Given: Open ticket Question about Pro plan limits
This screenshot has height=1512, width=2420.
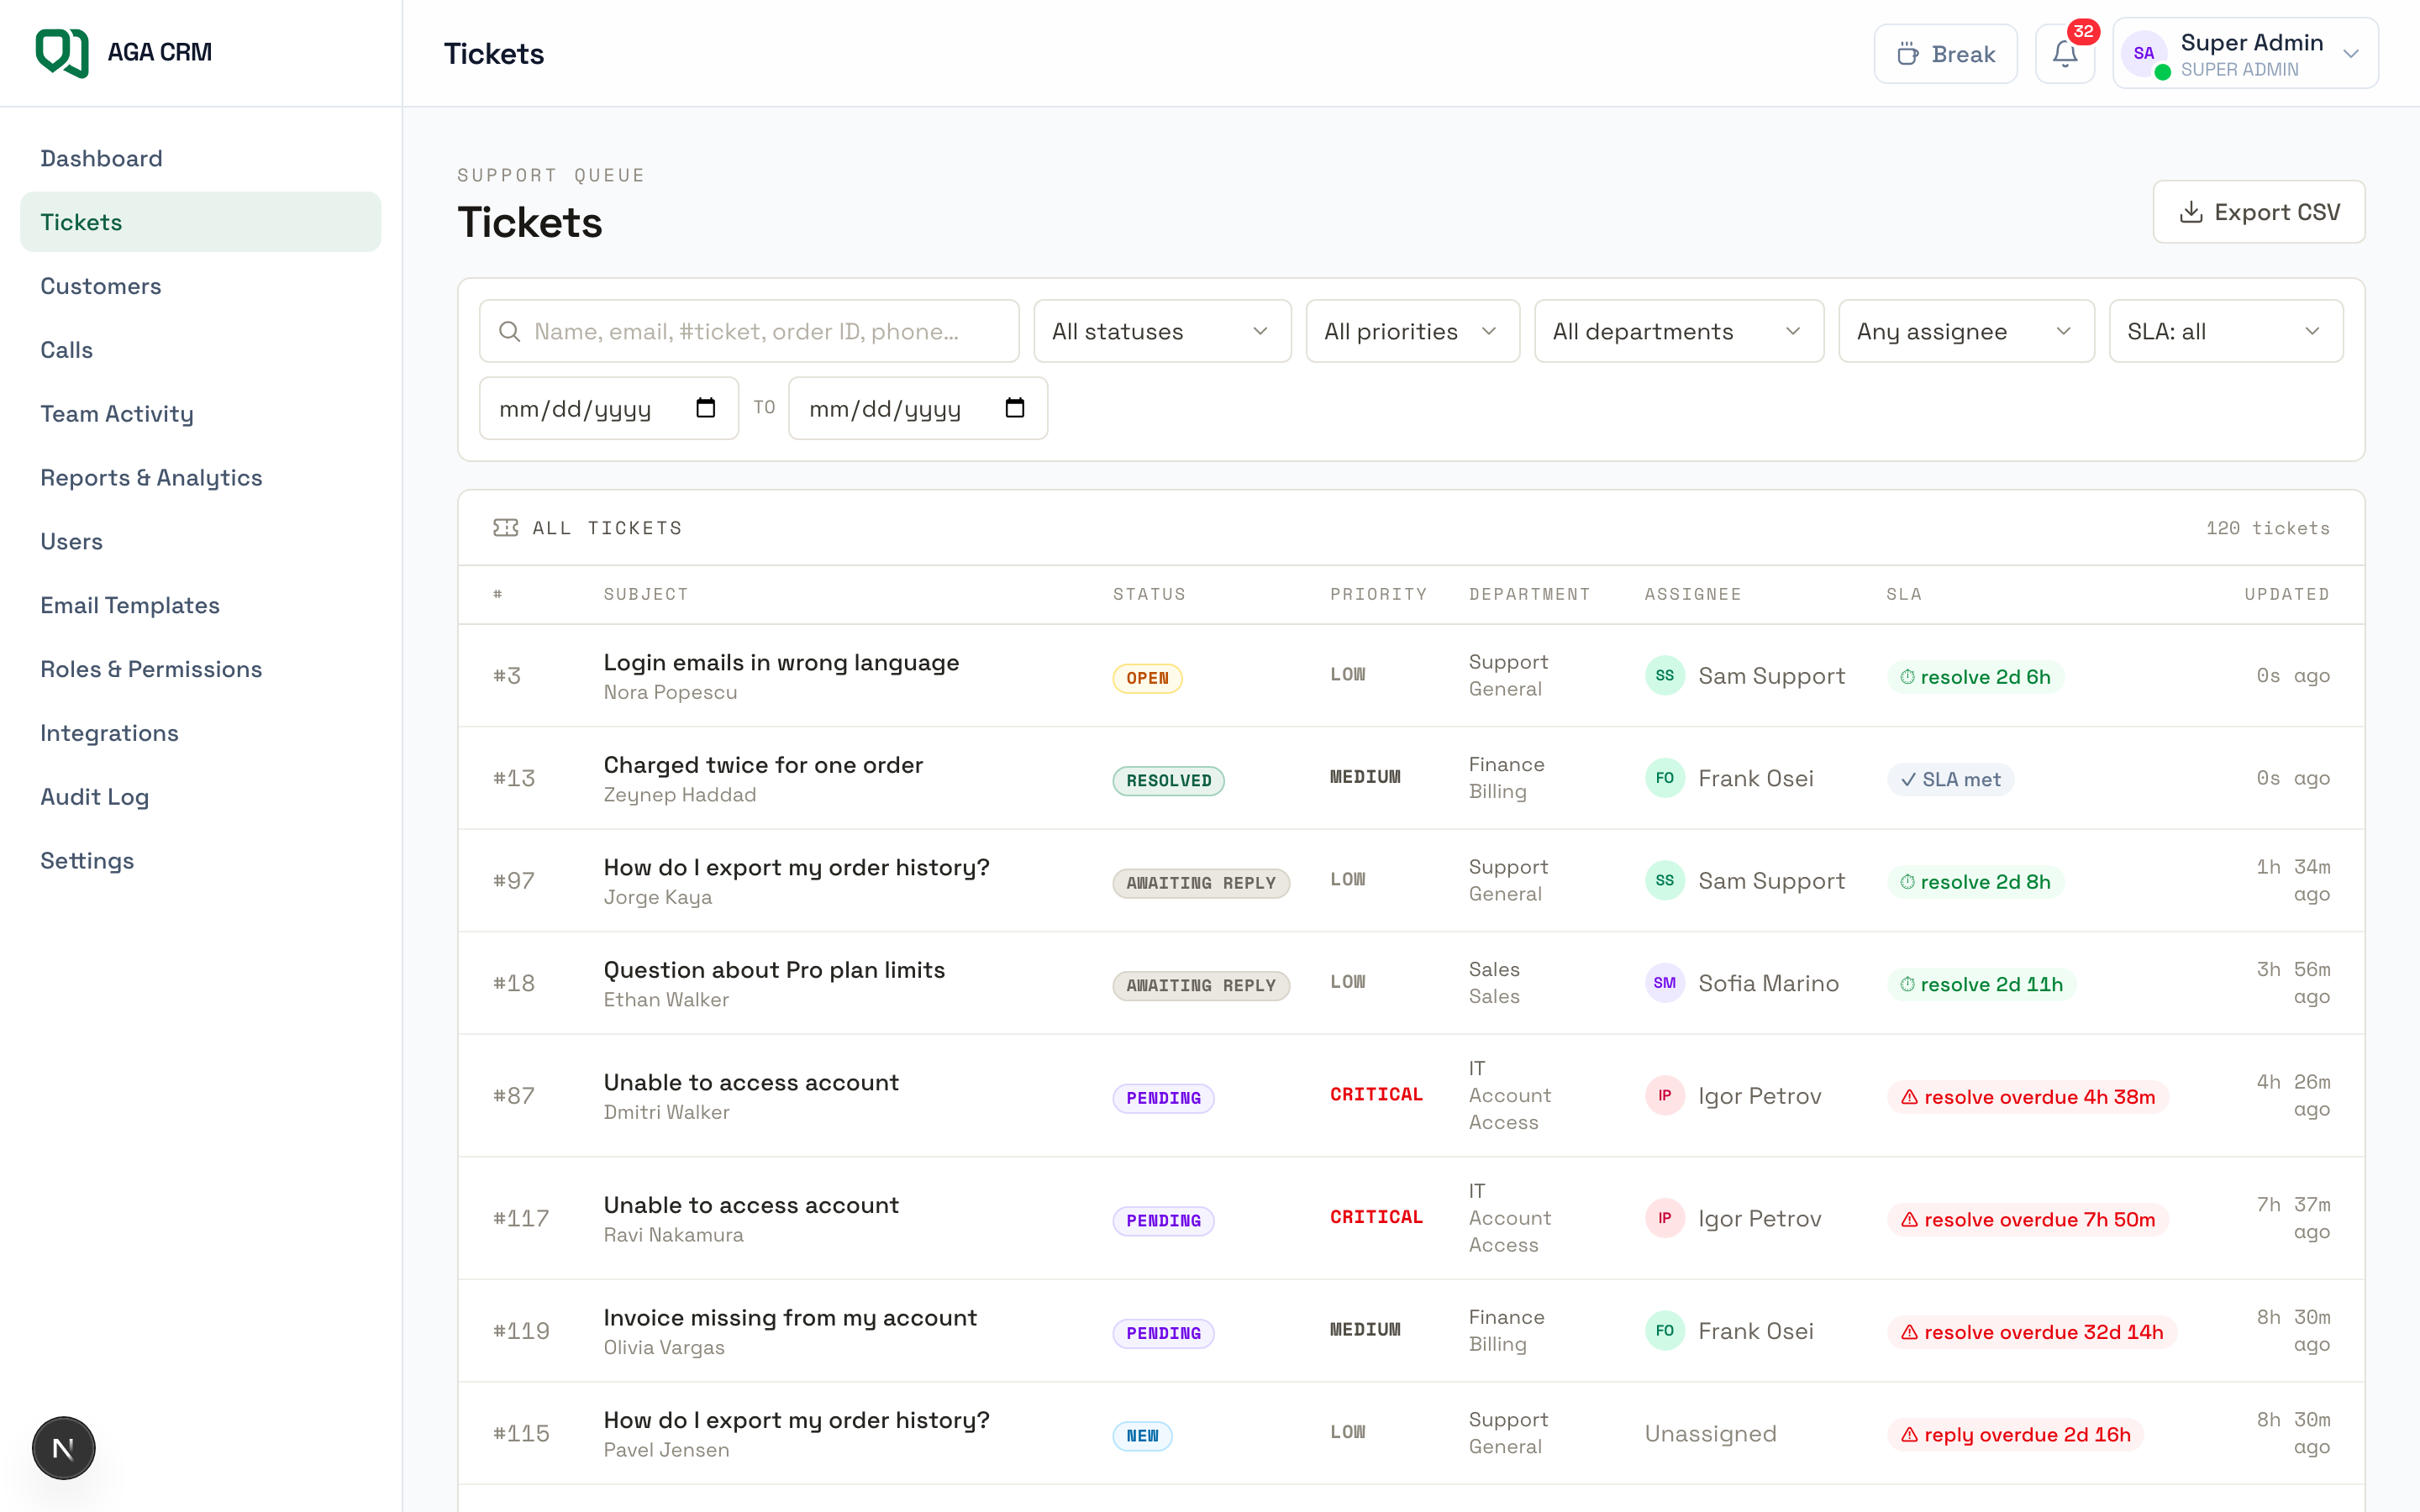Looking at the screenshot, I should (x=773, y=970).
